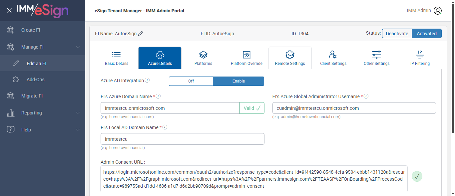Click the Local AD Domain Name field
Image resolution: width=455 pixels, height=196 pixels.
pyautogui.click(x=183, y=139)
